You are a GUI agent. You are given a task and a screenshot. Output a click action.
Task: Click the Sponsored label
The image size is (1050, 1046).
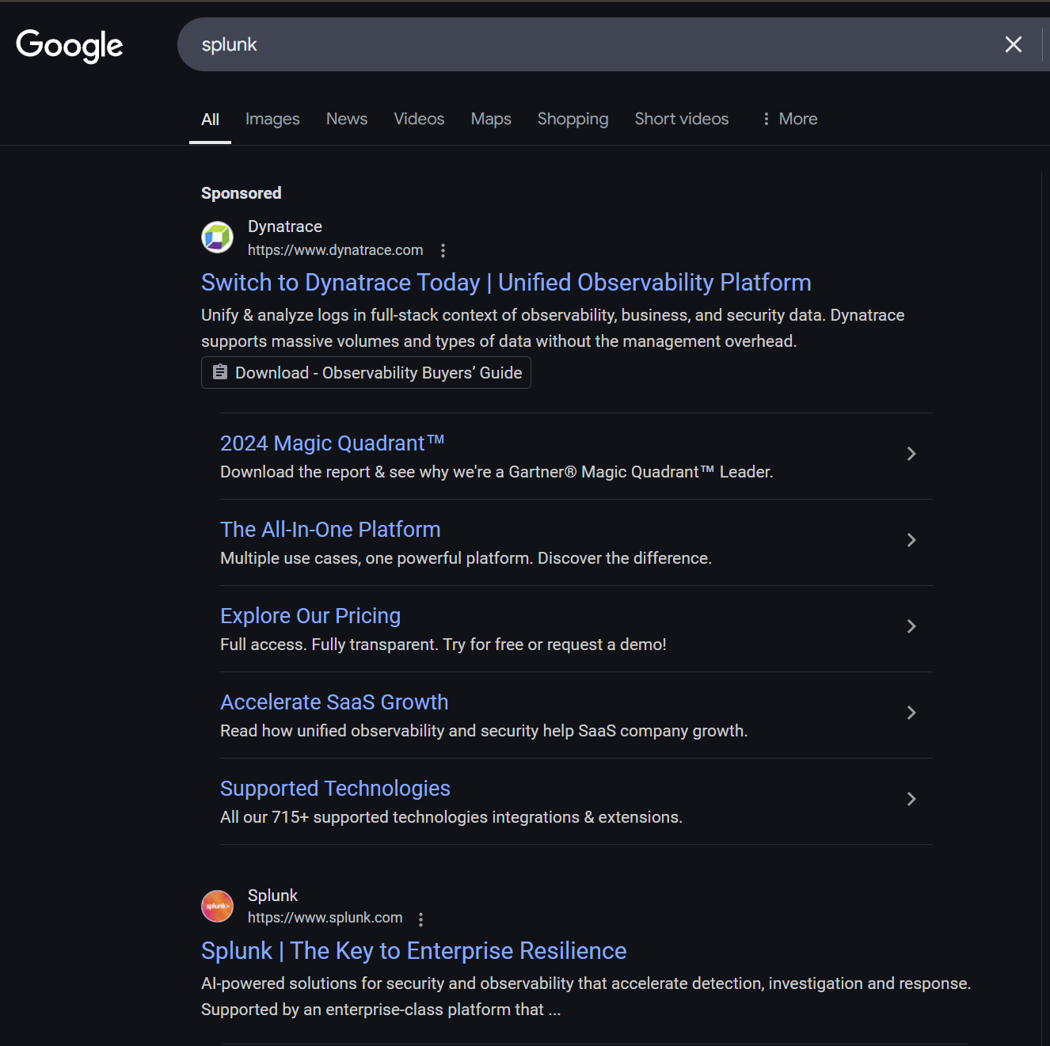coord(241,193)
